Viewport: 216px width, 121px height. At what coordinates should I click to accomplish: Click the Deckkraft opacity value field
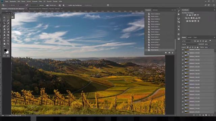point(207,44)
